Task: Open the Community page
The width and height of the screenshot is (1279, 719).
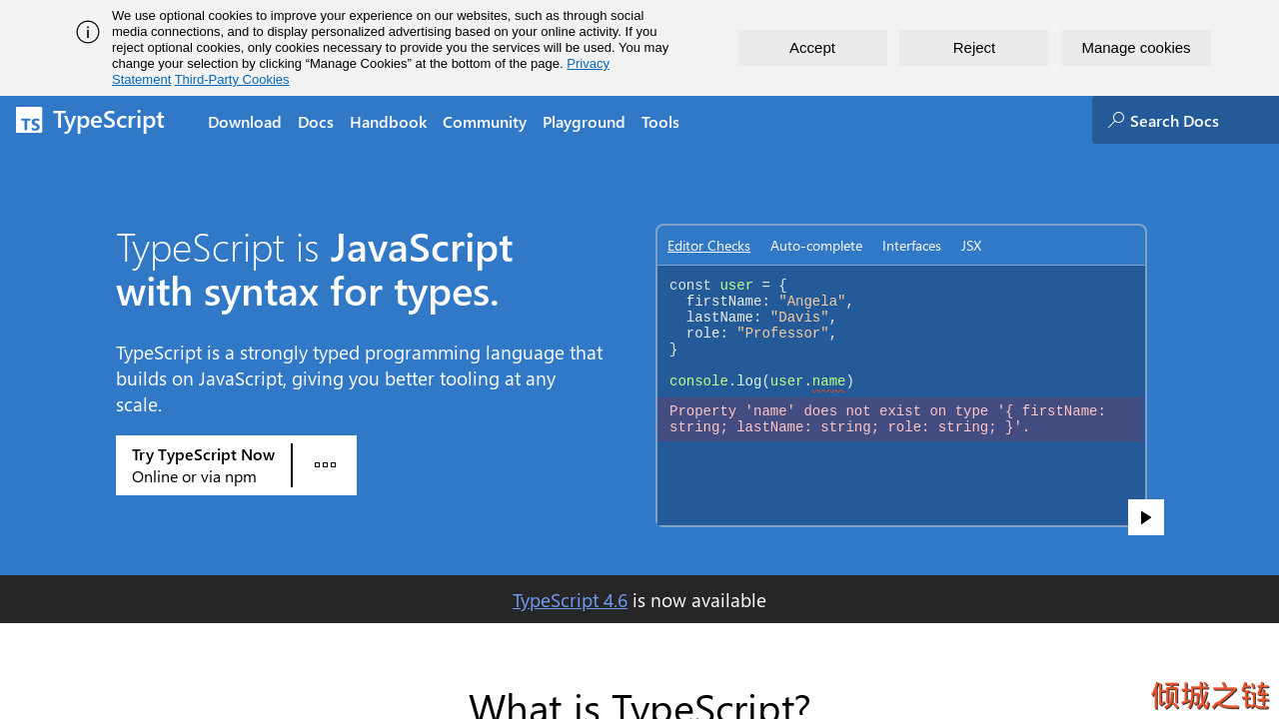Action: point(485,122)
